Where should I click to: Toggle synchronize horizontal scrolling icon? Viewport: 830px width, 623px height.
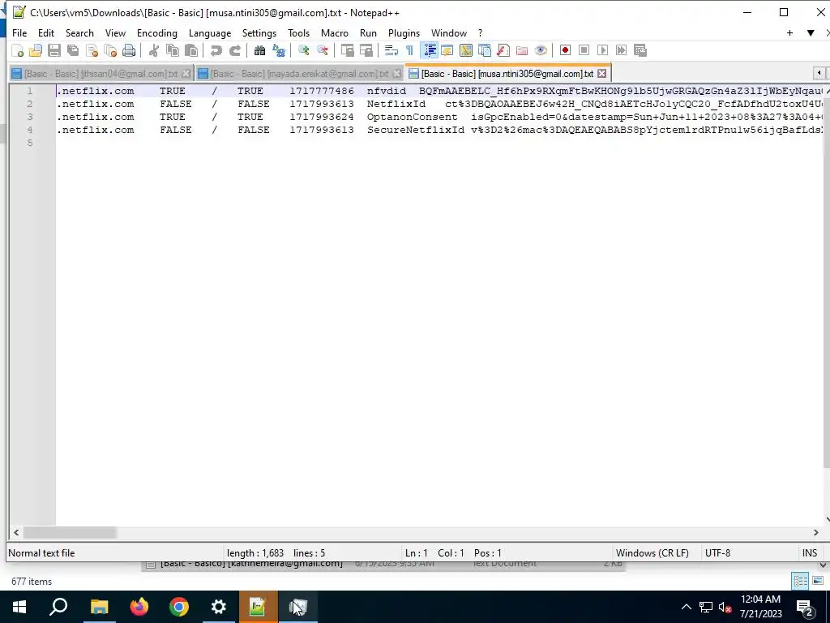366,50
